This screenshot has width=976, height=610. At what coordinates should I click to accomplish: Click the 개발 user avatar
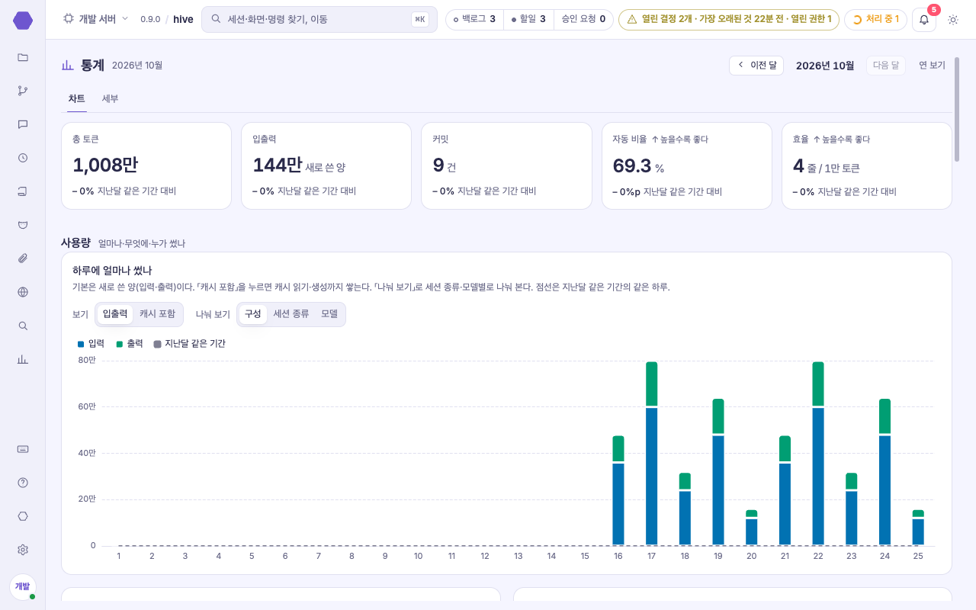click(23, 586)
